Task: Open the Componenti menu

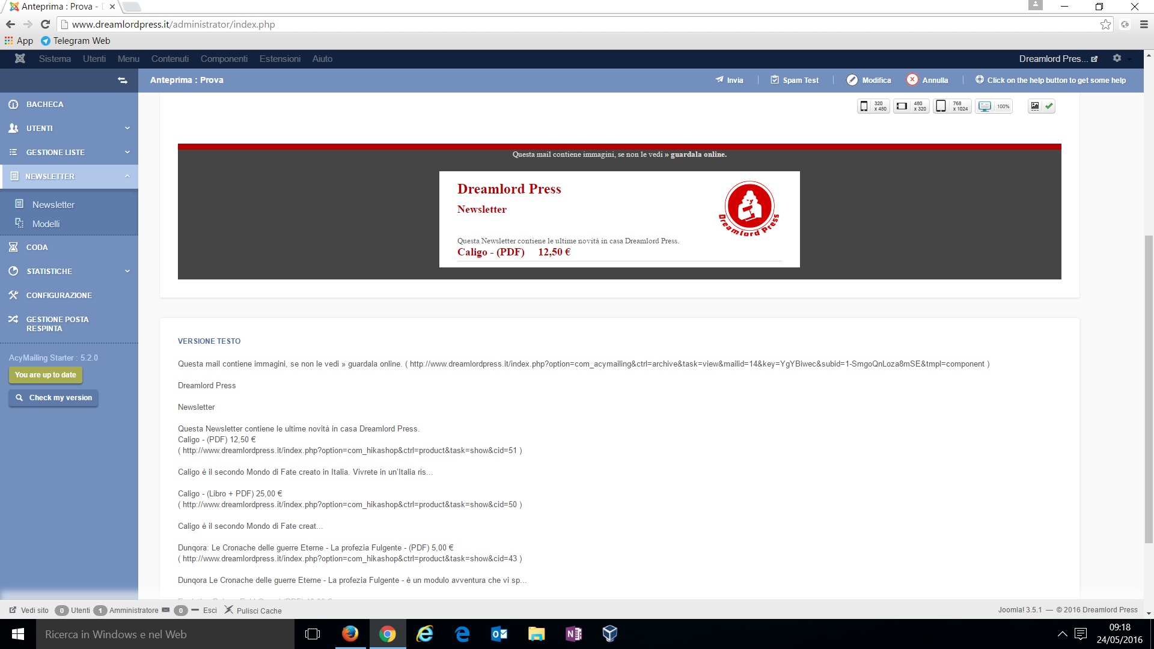Action: click(x=224, y=58)
